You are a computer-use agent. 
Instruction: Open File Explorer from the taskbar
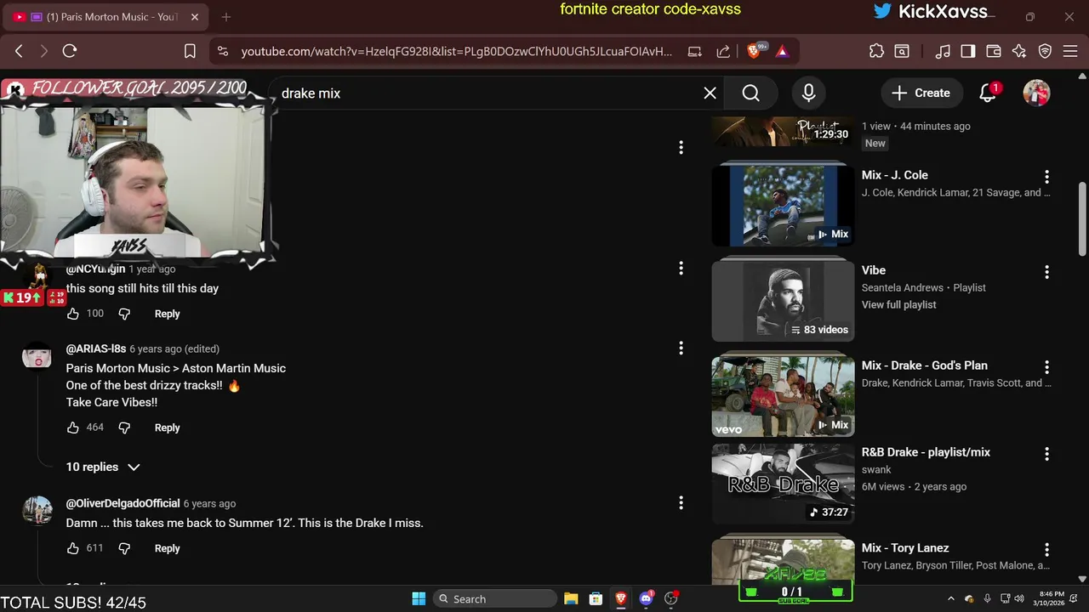coord(570,598)
